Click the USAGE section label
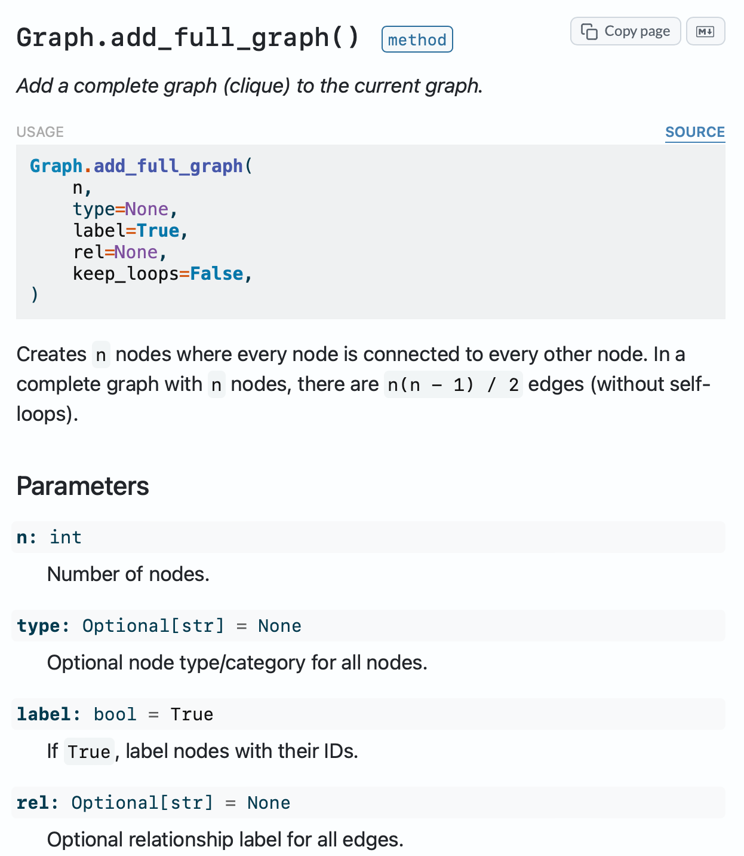The width and height of the screenshot is (744, 856). tap(40, 132)
